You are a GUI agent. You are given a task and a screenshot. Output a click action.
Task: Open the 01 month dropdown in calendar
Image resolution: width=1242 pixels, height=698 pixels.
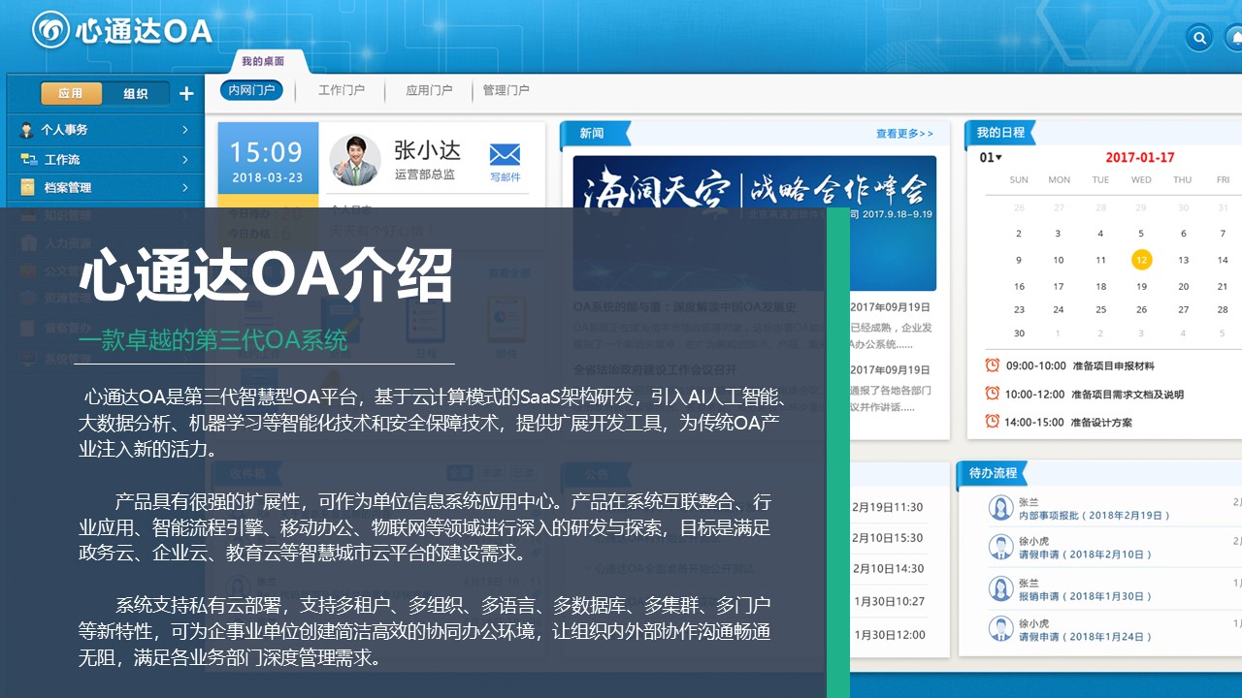[x=991, y=157]
